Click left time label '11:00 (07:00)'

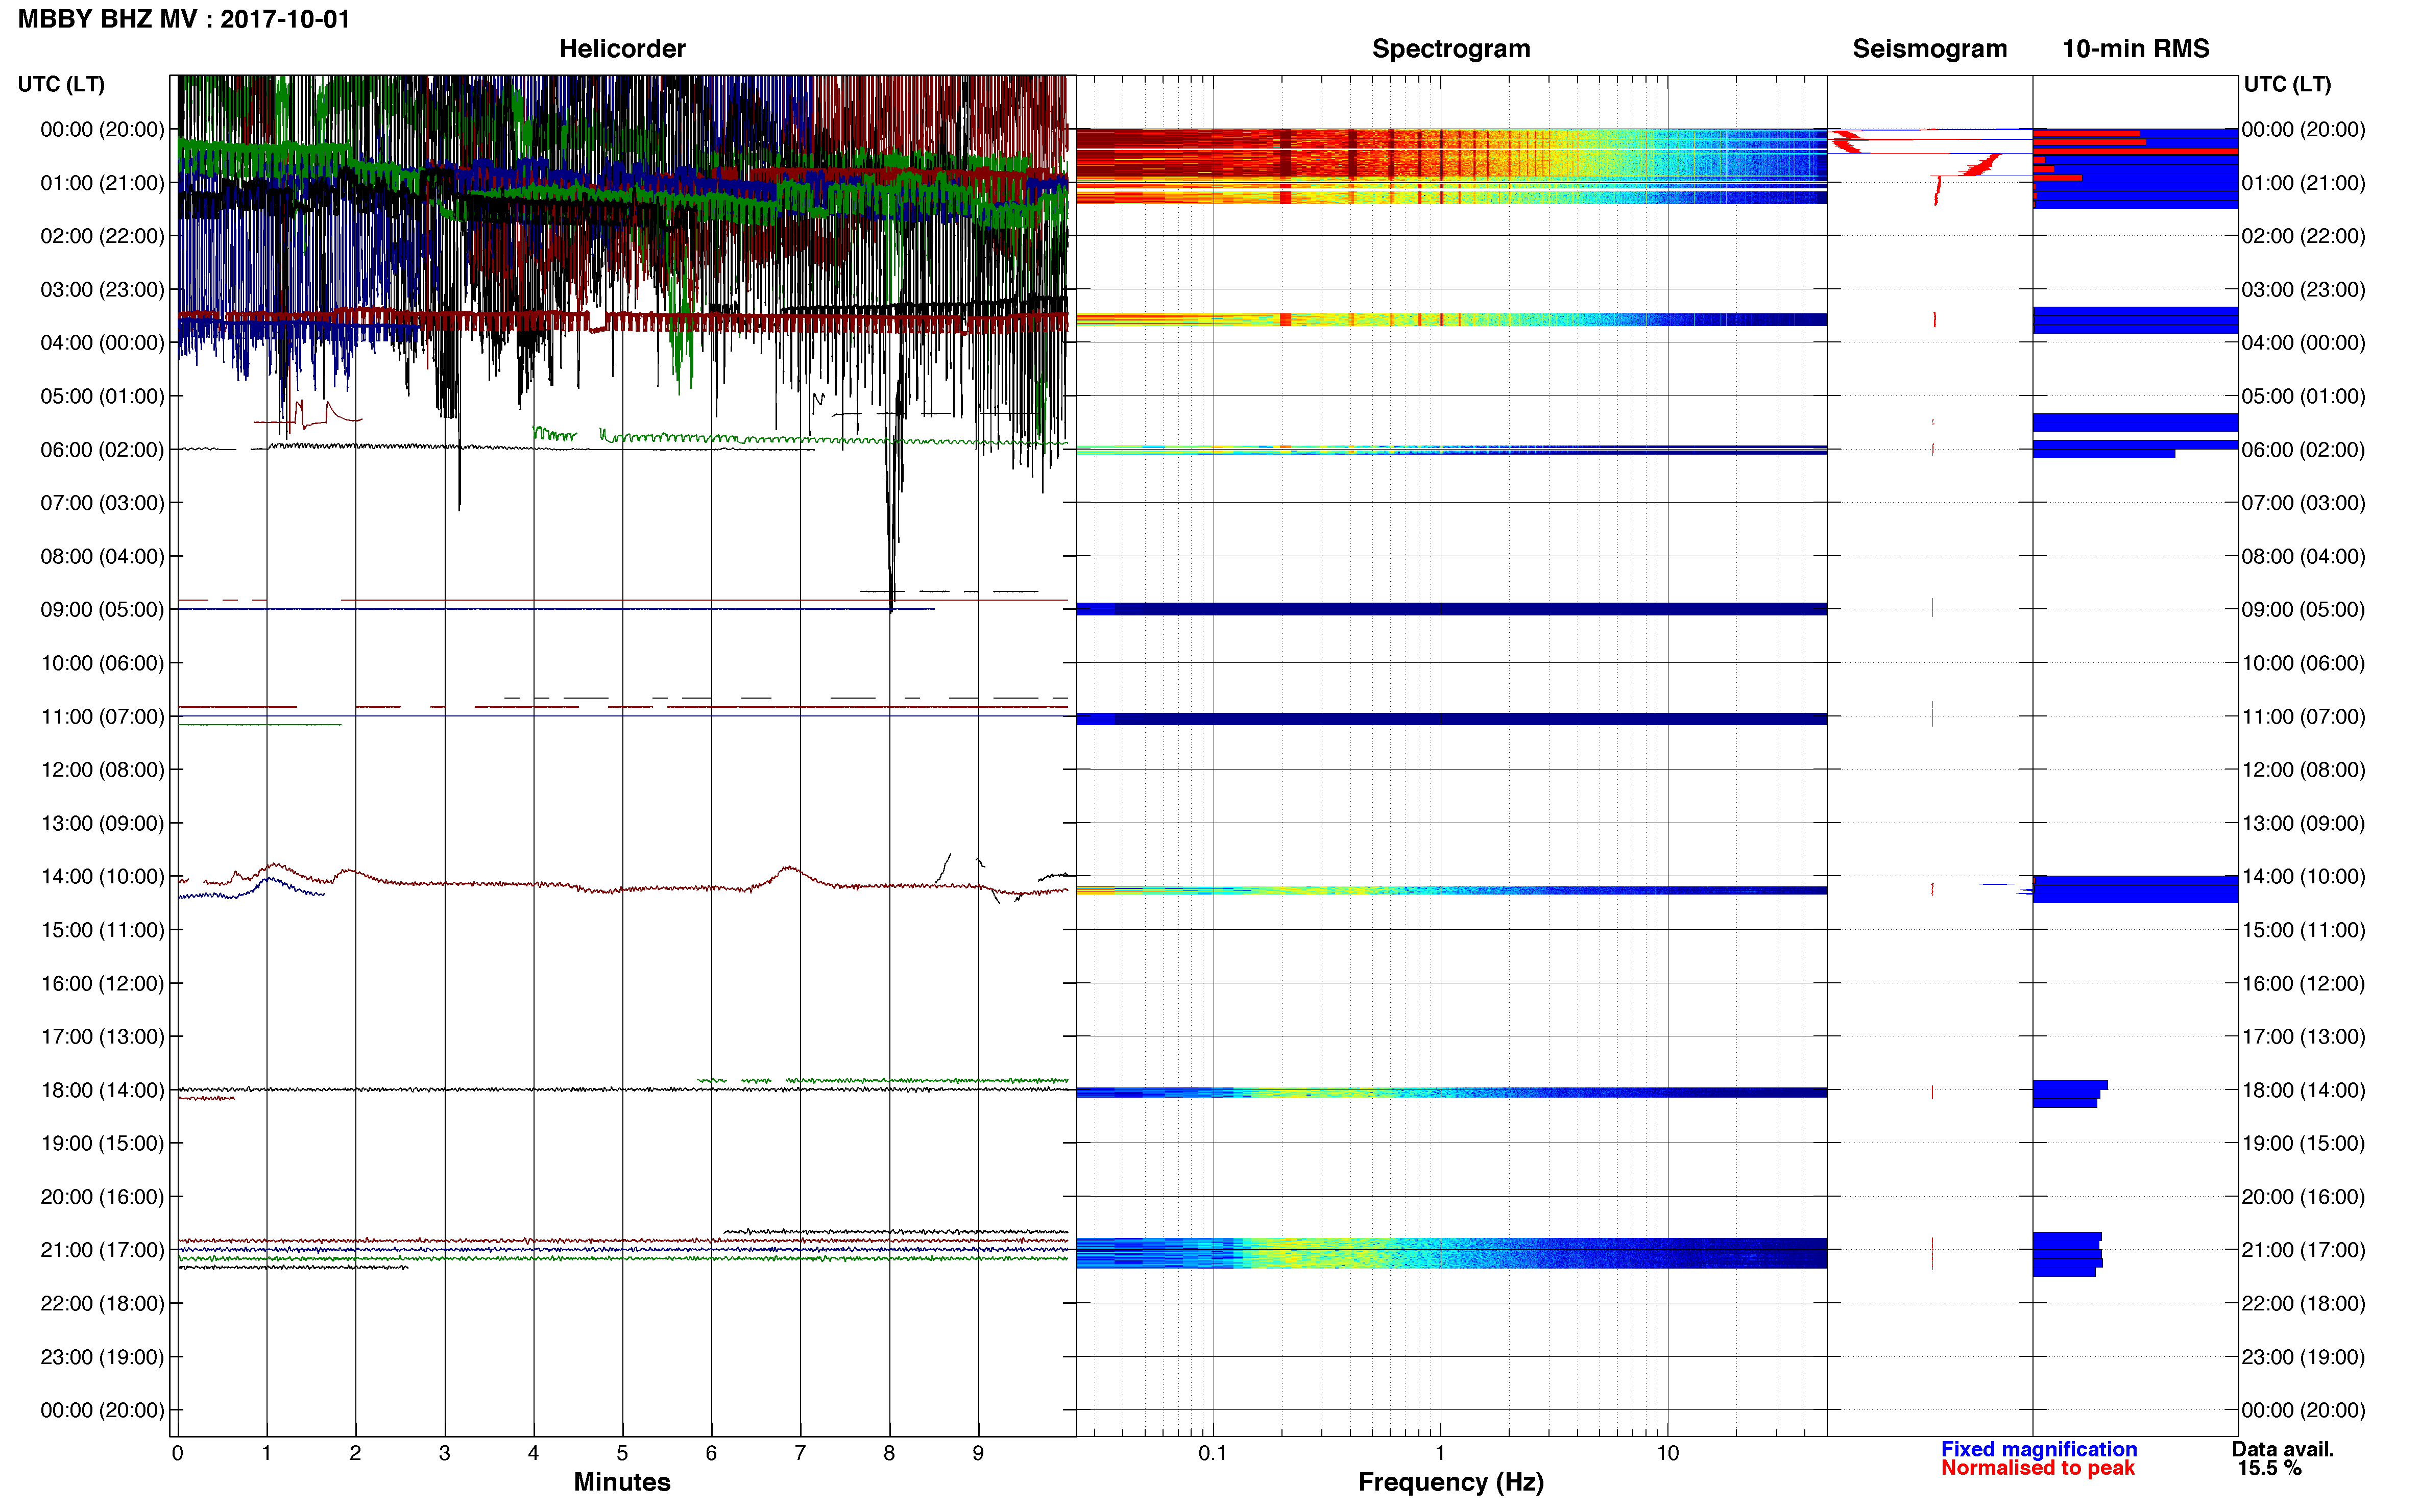click(102, 717)
